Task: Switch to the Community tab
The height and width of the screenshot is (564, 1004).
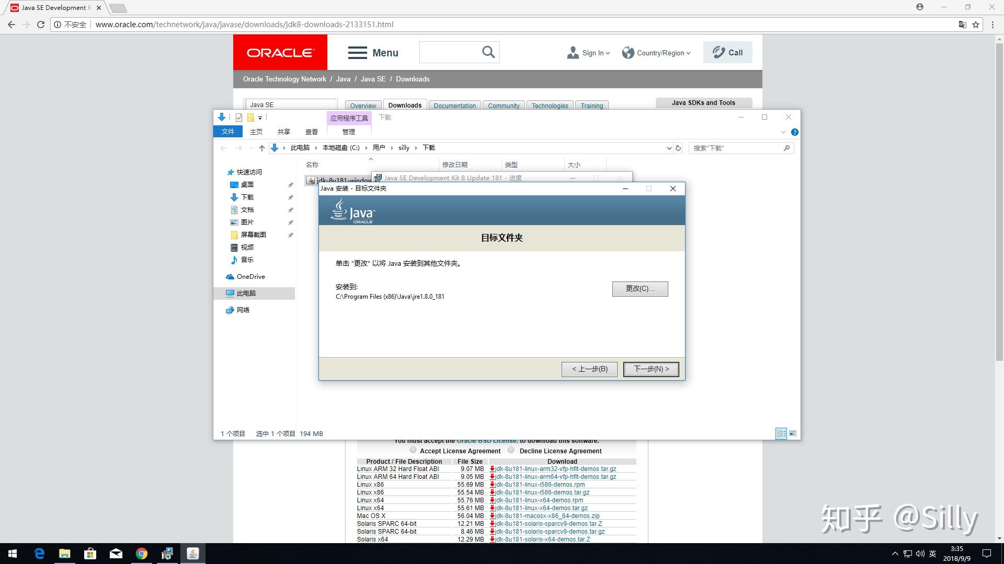Action: click(x=504, y=105)
